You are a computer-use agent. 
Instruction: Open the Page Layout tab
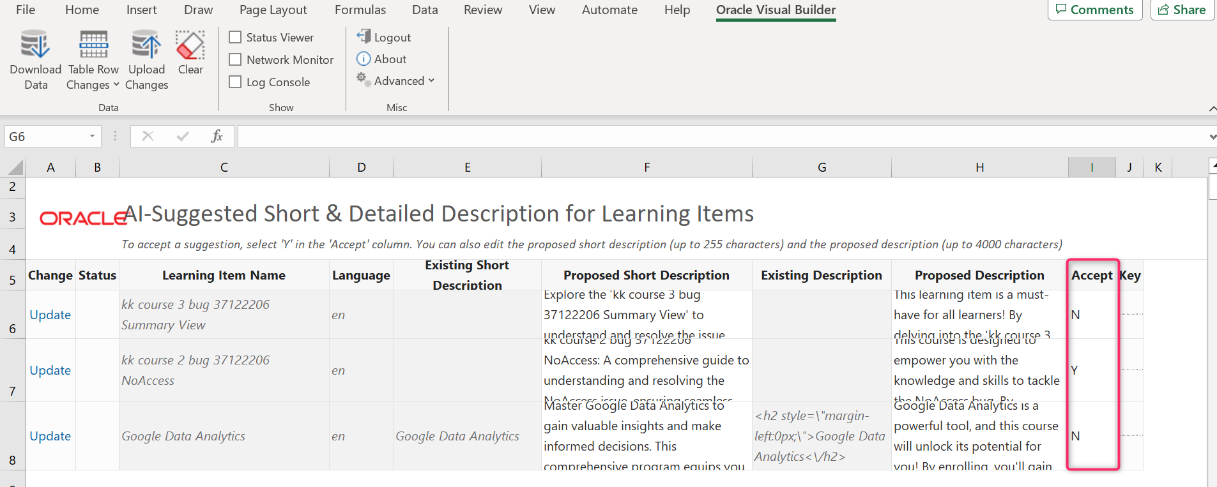pyautogui.click(x=273, y=10)
